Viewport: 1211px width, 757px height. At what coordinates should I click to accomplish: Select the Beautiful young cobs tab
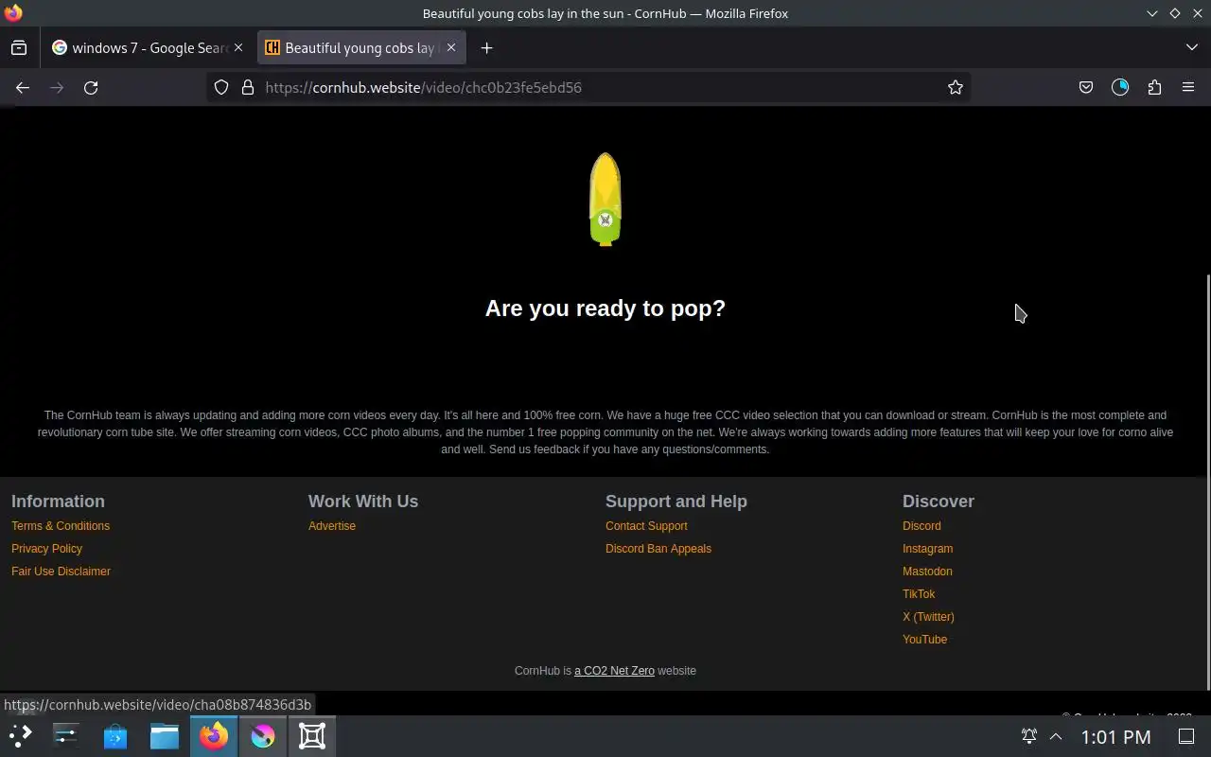(361, 47)
